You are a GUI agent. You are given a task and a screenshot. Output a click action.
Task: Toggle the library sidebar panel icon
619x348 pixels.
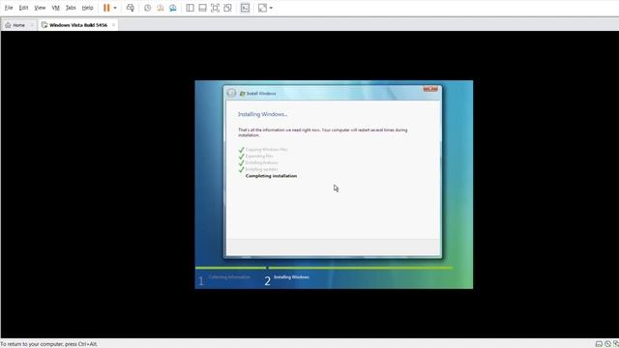190,8
